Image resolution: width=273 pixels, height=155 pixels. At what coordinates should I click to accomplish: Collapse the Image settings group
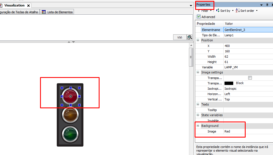click(x=198, y=72)
